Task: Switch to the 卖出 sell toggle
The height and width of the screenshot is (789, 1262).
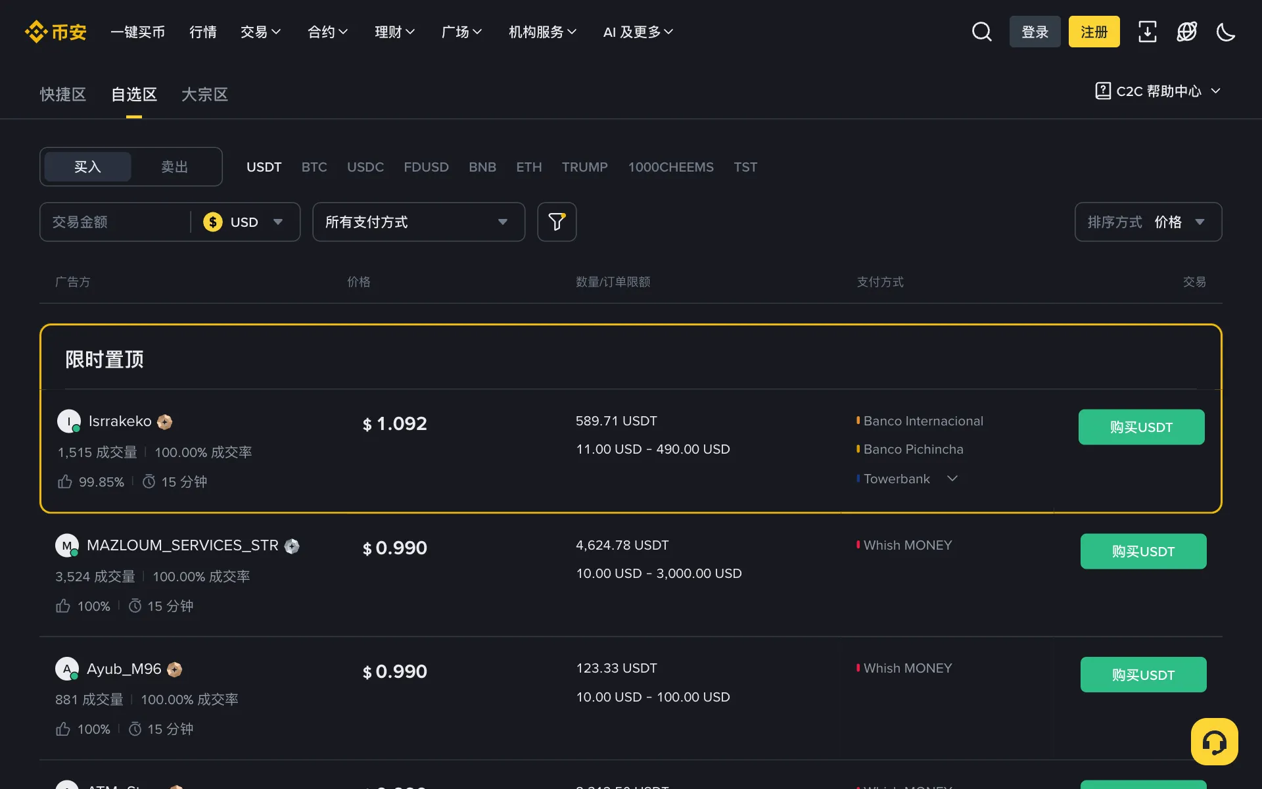Action: click(x=175, y=167)
